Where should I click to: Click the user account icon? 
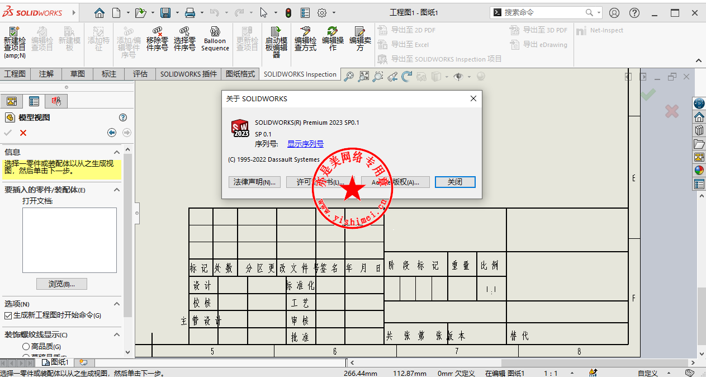(614, 12)
